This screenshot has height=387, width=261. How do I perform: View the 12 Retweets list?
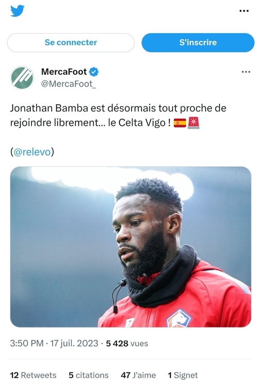[x=33, y=375]
